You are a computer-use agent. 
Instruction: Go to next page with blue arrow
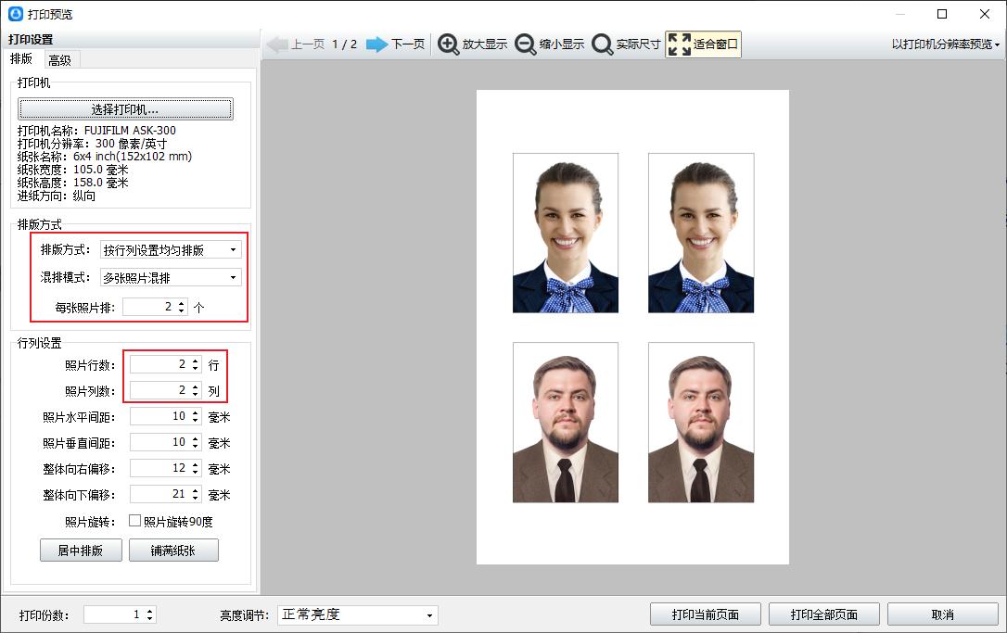tap(376, 44)
